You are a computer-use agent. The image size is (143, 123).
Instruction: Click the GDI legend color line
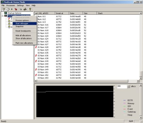click(125, 106)
